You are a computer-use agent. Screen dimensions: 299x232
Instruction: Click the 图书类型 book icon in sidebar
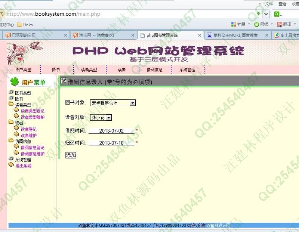coord(11,93)
